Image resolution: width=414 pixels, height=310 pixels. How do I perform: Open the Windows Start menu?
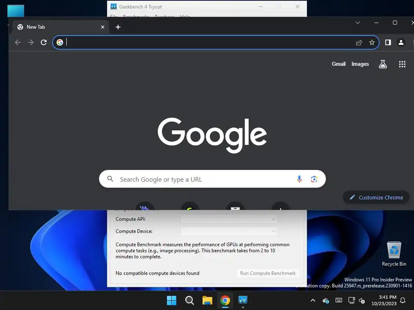171,300
